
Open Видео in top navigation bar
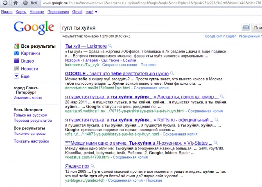coord(7,12)
